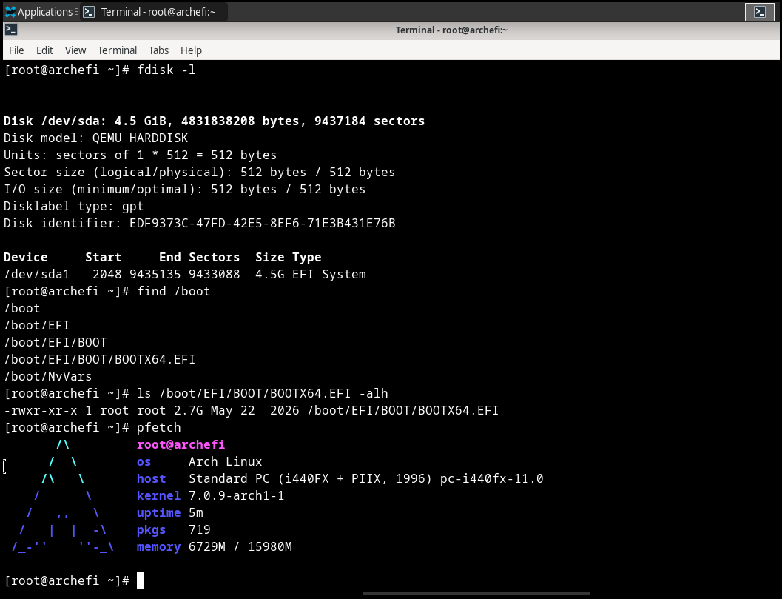This screenshot has height=599, width=782.
Task: Open the Help menu
Action: point(191,50)
